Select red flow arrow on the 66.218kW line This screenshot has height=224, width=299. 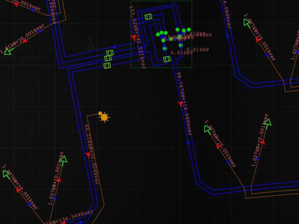[x=88, y=154]
